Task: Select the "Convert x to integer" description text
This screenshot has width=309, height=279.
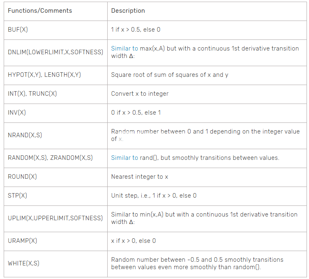Action: click(x=140, y=94)
